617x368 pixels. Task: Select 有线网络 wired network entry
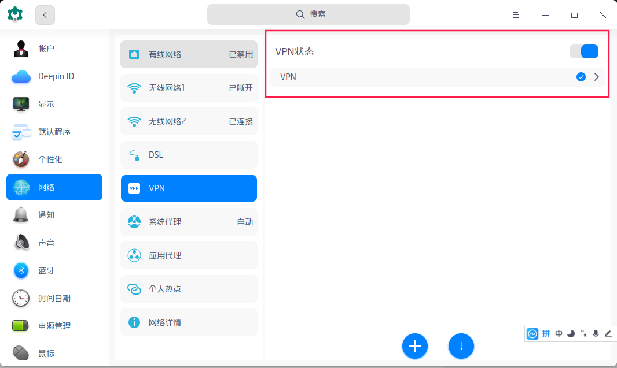[189, 54]
